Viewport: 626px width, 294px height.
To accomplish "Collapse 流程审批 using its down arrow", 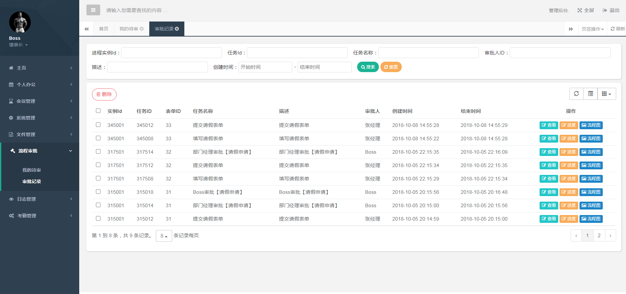I will click(70, 151).
